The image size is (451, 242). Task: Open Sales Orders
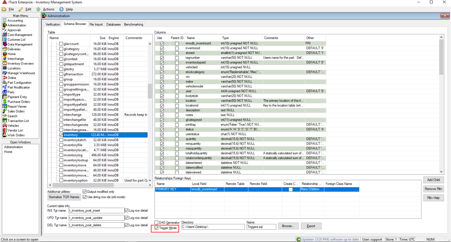16,111
